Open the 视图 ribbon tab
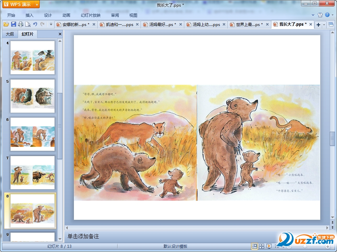This screenshot has width=337, height=252. coord(133,15)
